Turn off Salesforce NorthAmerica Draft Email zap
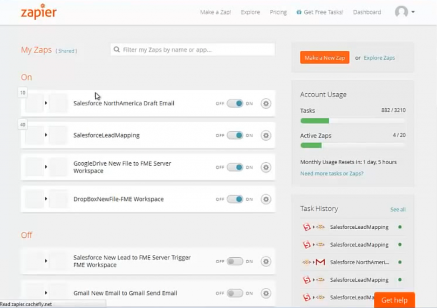 (235, 104)
